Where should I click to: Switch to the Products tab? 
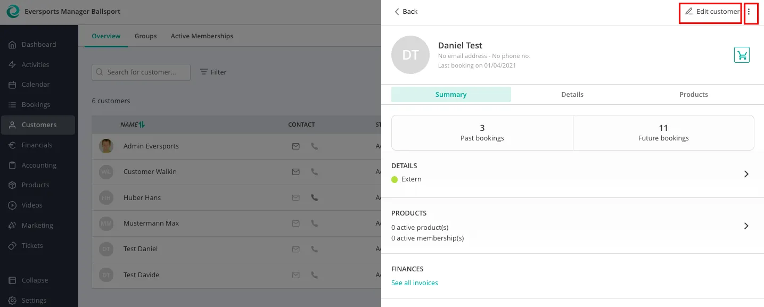coord(693,95)
